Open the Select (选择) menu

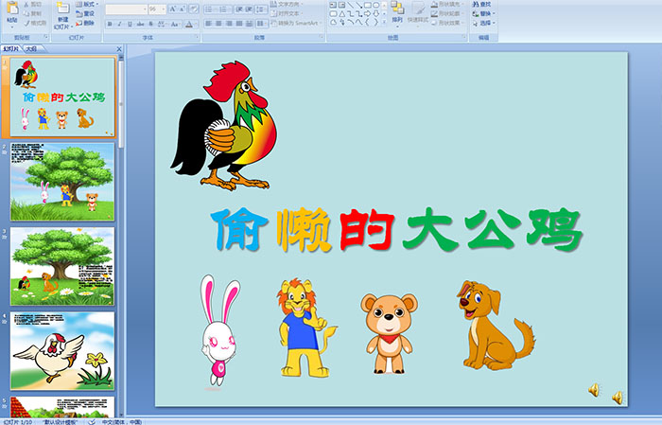pyautogui.click(x=484, y=23)
